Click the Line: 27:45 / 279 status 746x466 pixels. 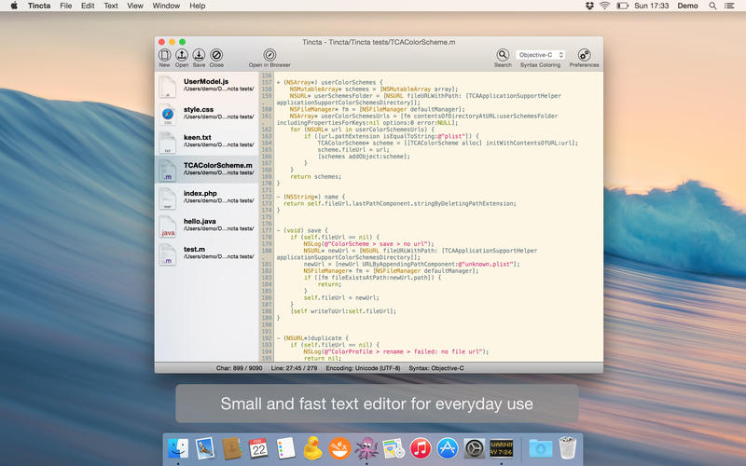[294, 368]
